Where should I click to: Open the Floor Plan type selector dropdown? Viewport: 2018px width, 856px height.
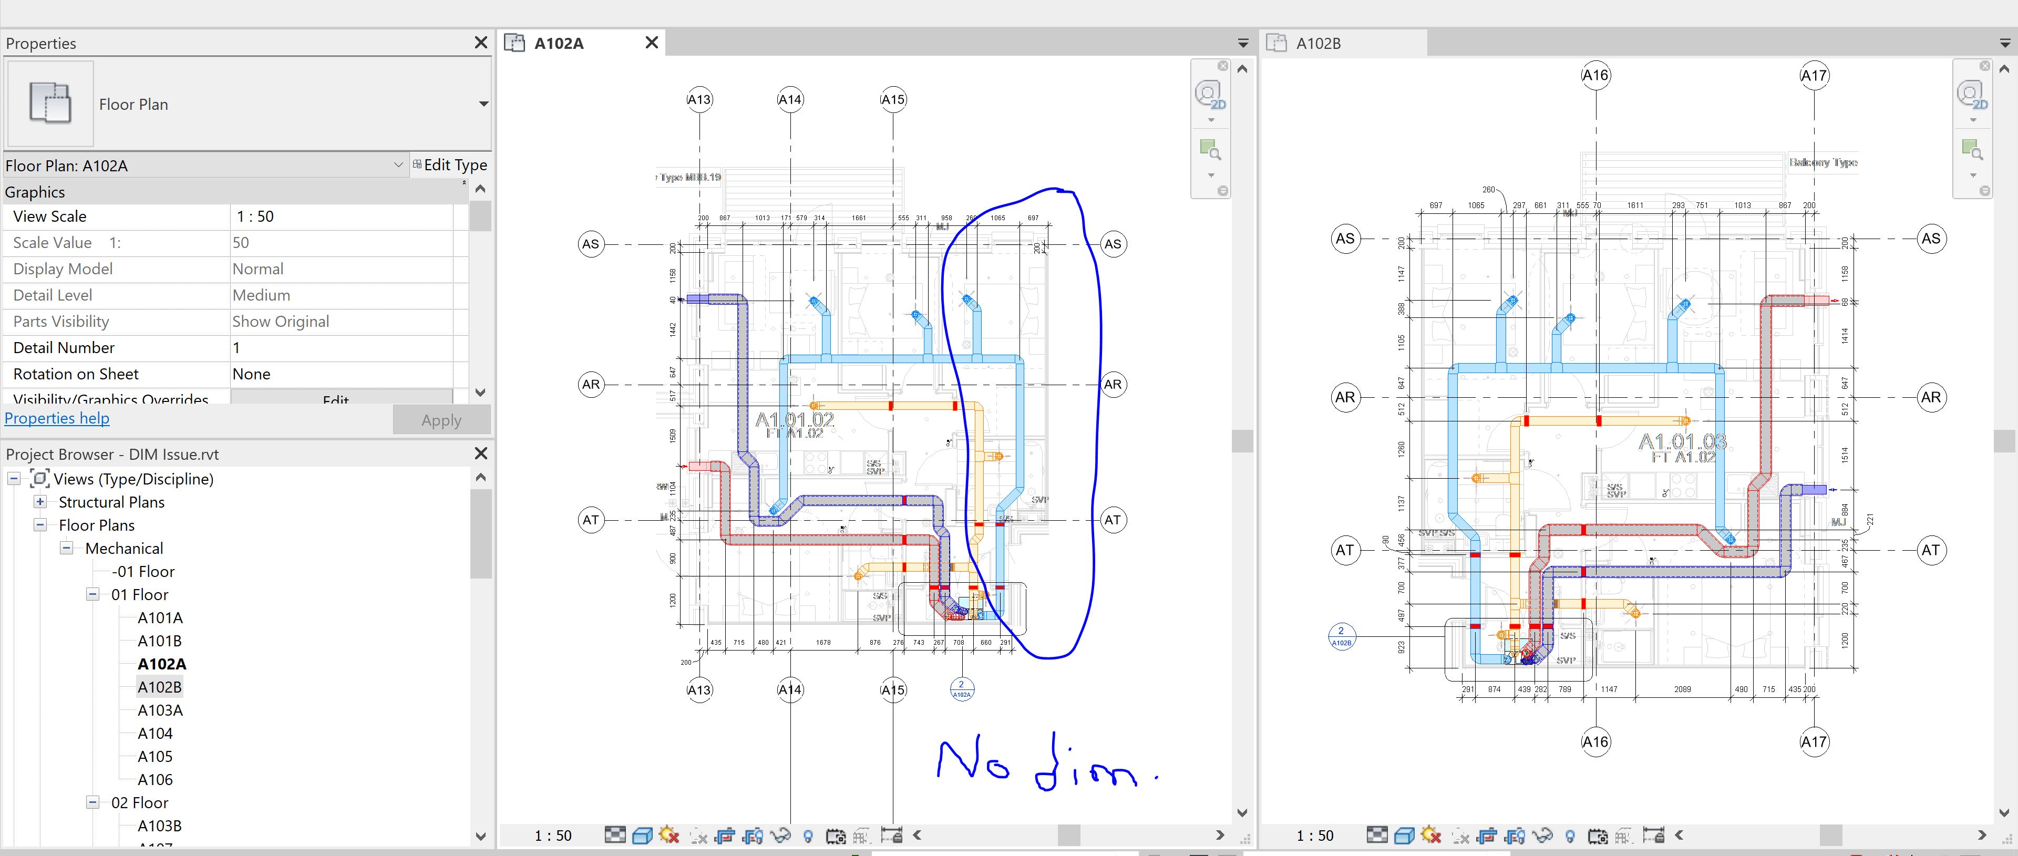tap(483, 104)
